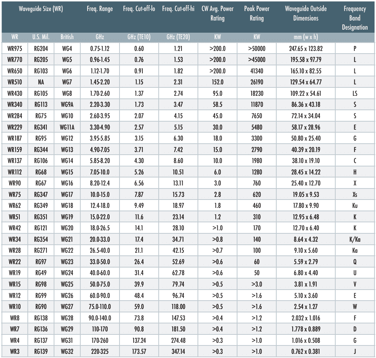Click the Xs band designation cell
Viewport: 376px width, 358px height.
[x=354, y=195]
